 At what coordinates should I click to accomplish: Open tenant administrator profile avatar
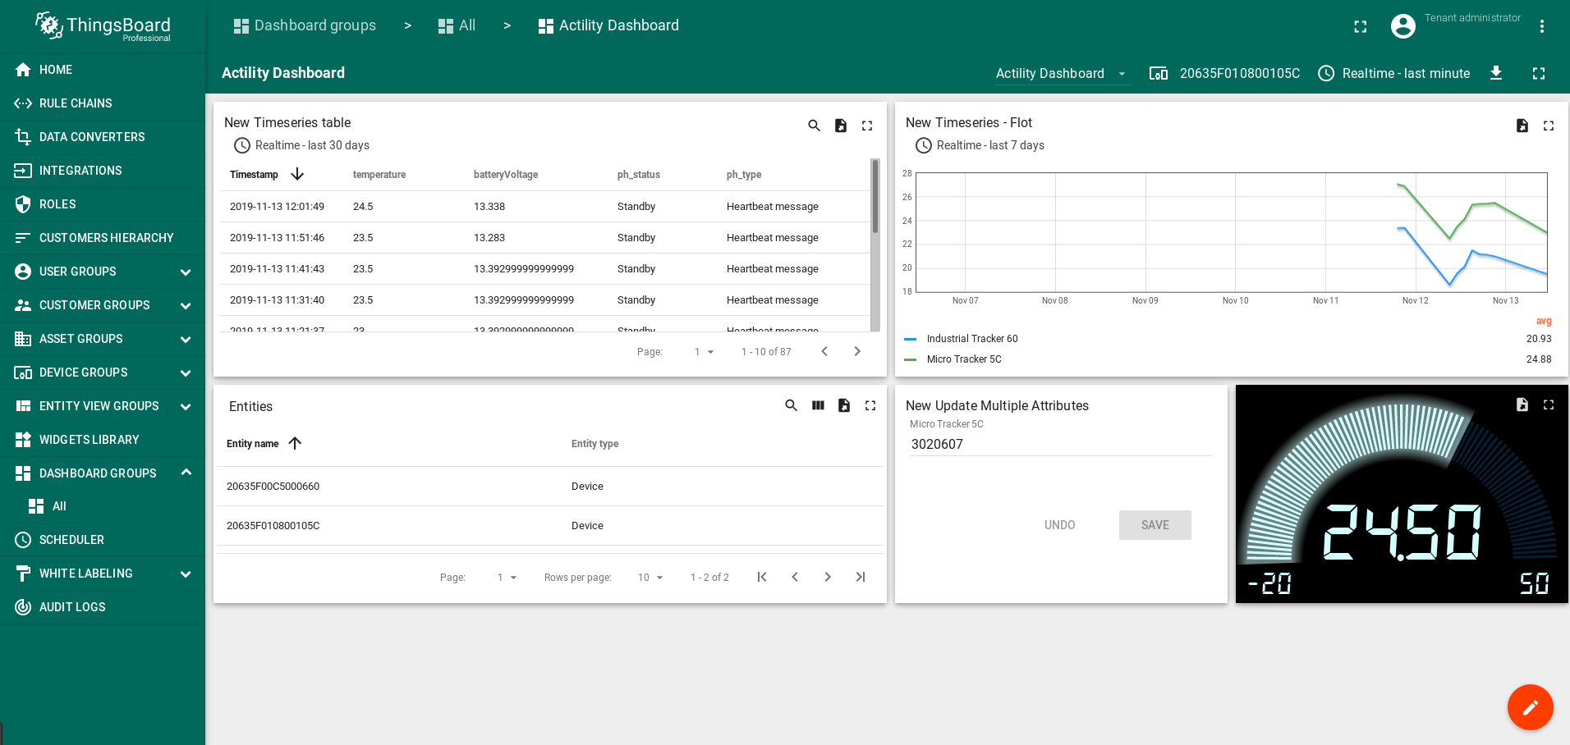[1403, 26]
